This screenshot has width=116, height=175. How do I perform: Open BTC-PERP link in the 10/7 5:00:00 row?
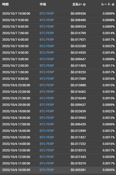[x=47, y=46]
